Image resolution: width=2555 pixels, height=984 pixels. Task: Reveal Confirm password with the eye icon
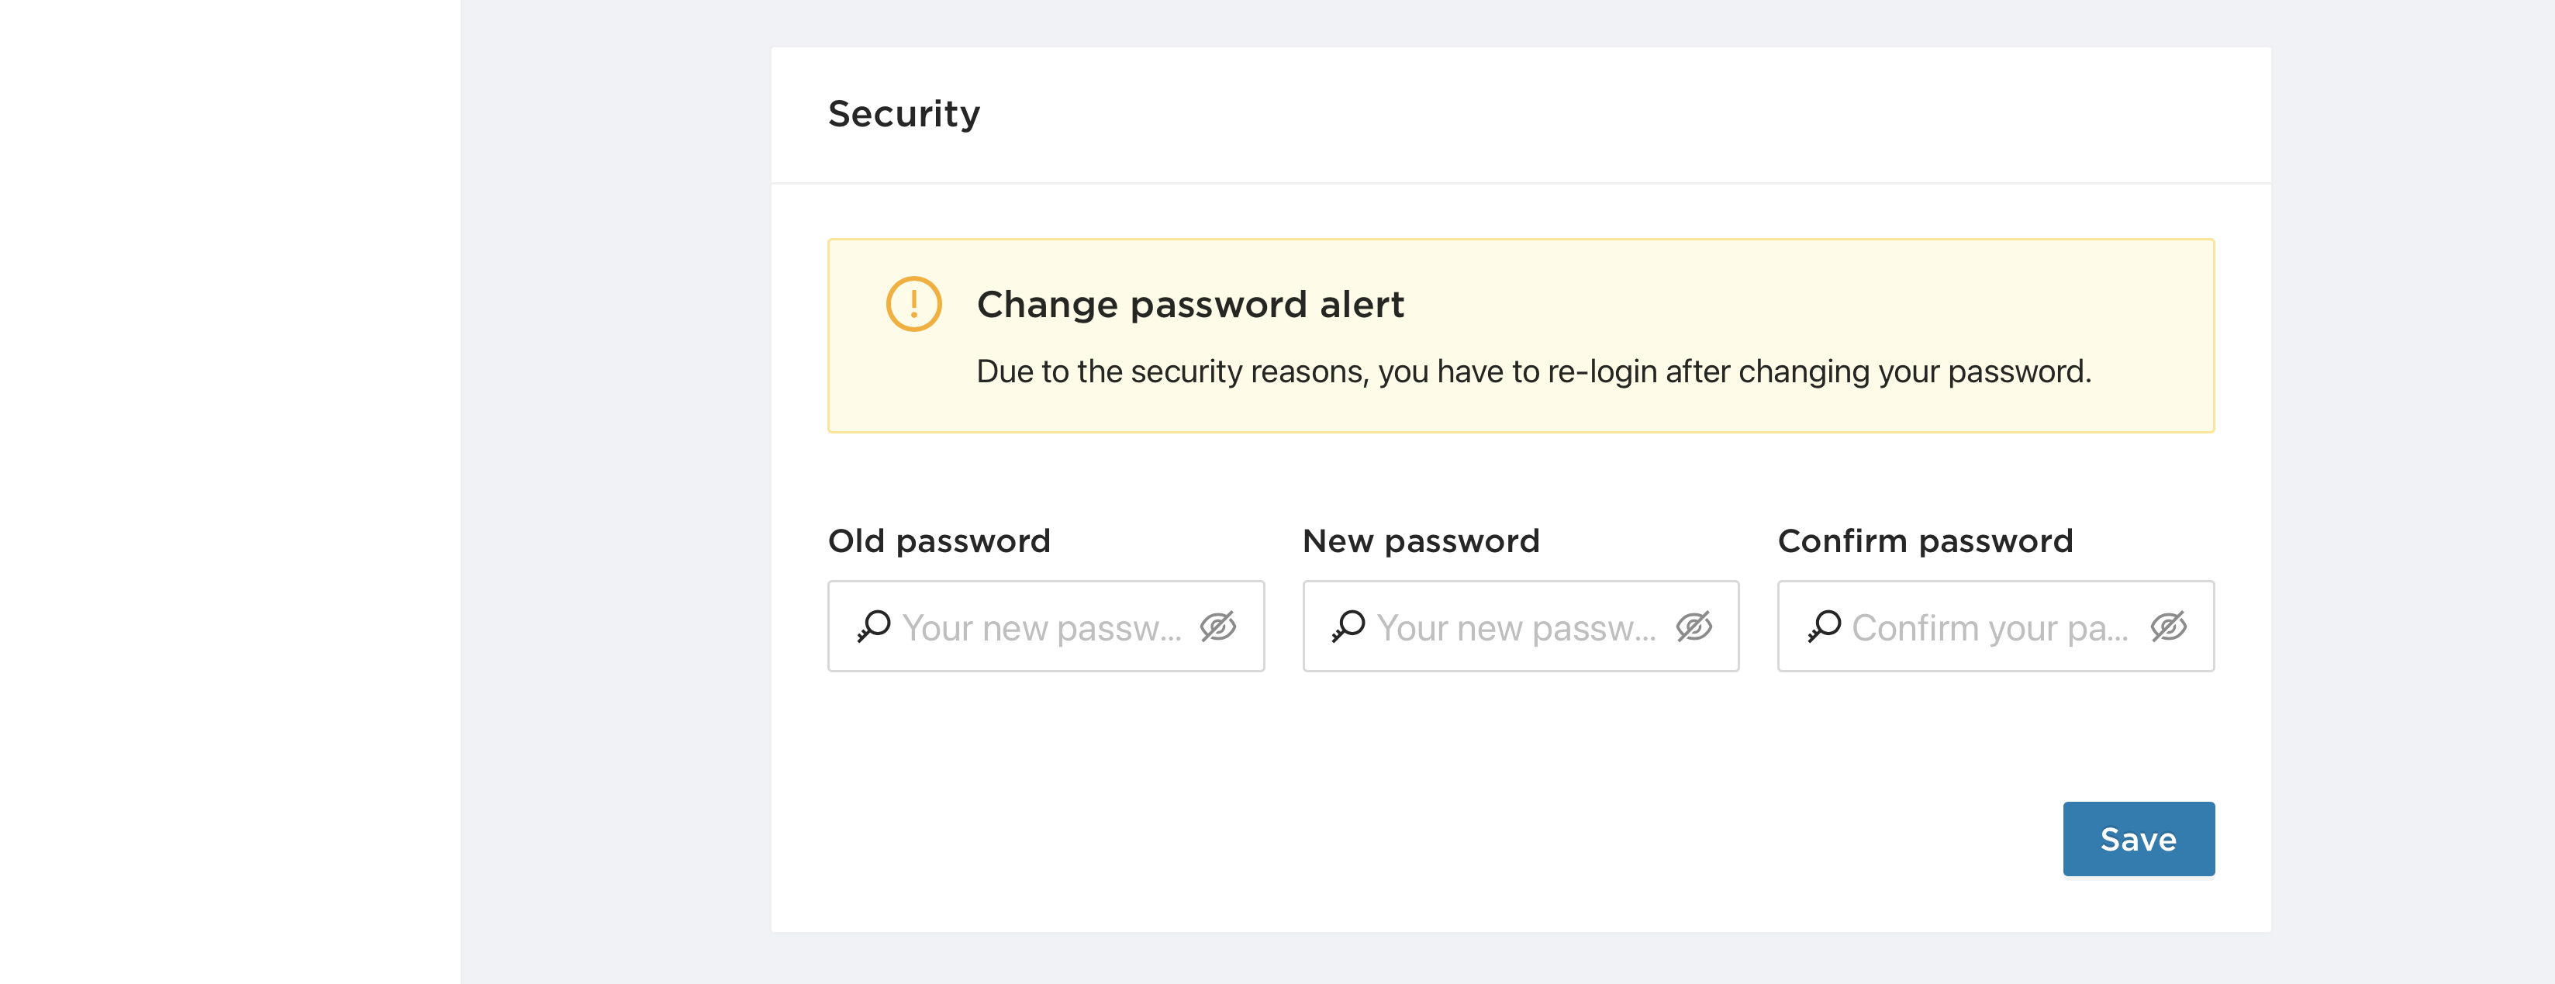coord(2168,627)
